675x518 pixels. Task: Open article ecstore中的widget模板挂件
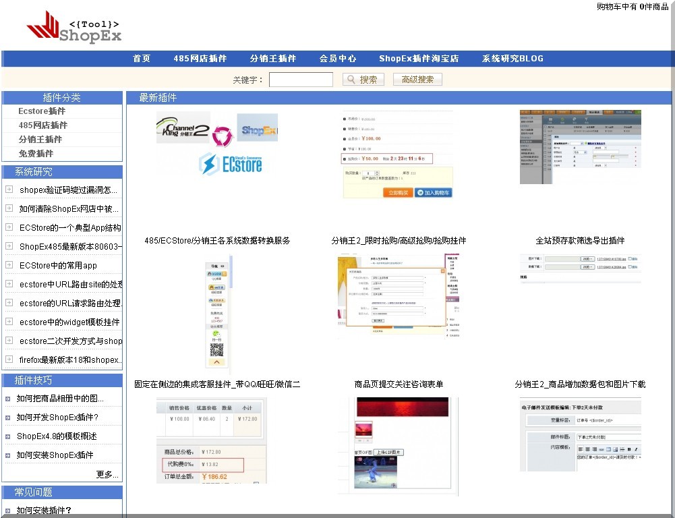pos(69,322)
